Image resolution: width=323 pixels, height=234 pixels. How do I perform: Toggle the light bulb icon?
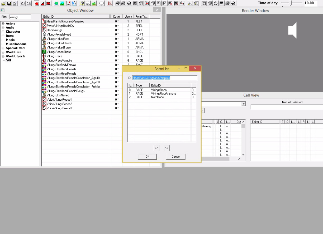[x=82, y=3]
